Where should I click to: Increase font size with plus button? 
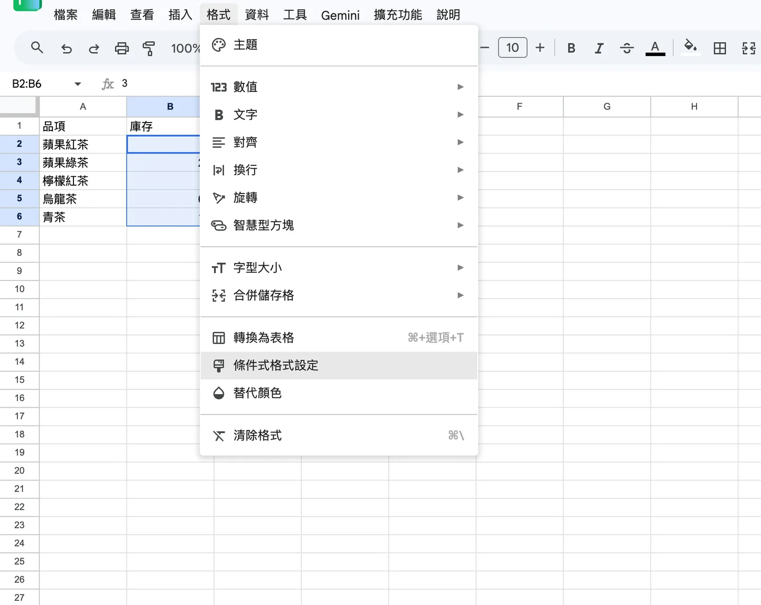click(x=540, y=48)
